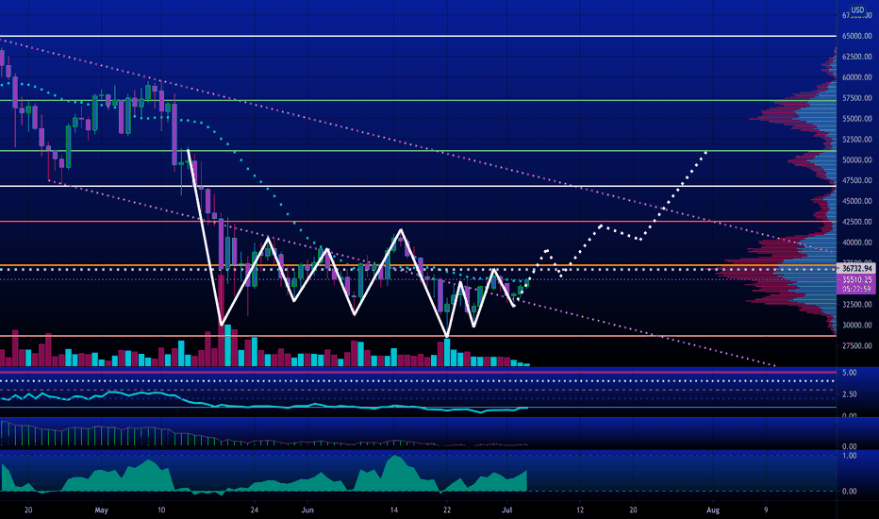
Task: Click the Jul date label on time axis
Action: point(507,510)
